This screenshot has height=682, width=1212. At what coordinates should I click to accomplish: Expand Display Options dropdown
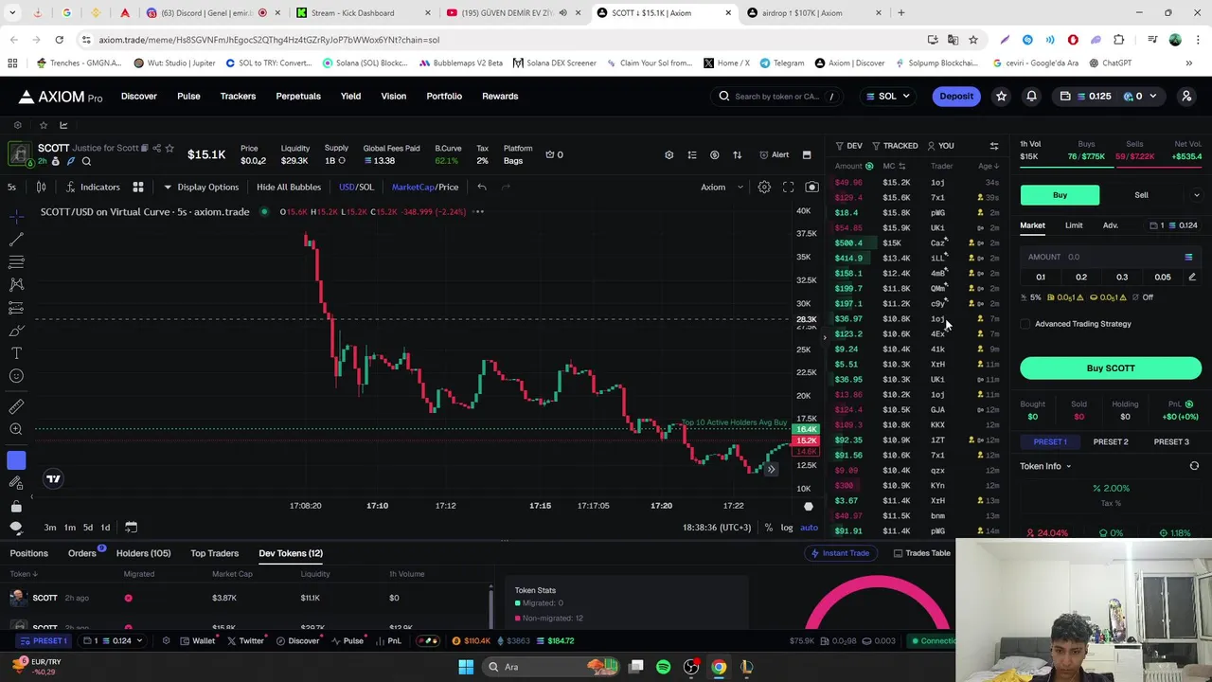201,187
